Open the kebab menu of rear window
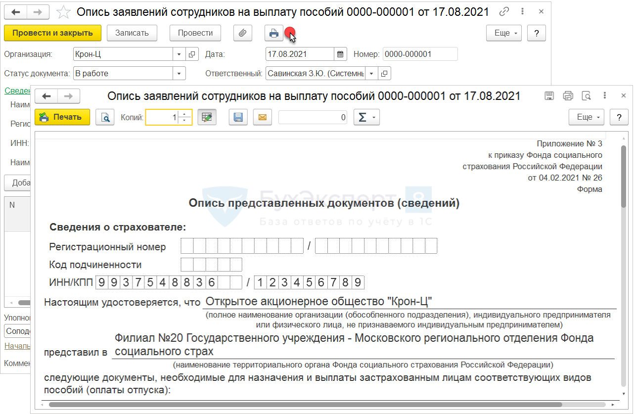 [x=523, y=11]
